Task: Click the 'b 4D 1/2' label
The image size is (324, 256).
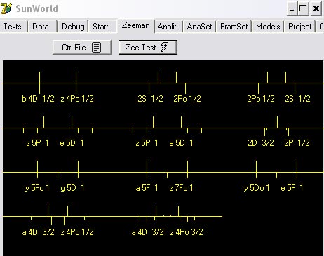Action: pyautogui.click(x=38, y=99)
